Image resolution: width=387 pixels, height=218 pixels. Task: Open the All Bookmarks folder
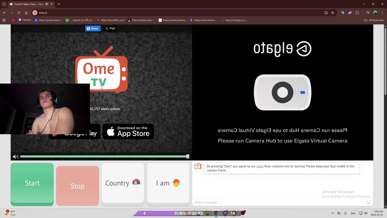(374, 20)
